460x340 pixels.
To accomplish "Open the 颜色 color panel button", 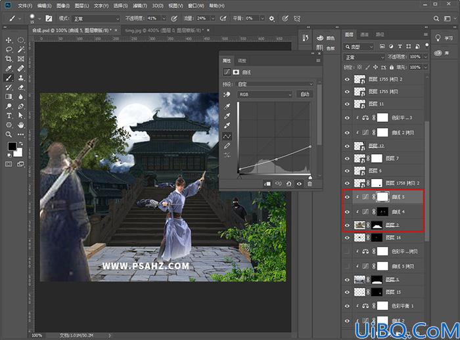I will (x=326, y=38).
